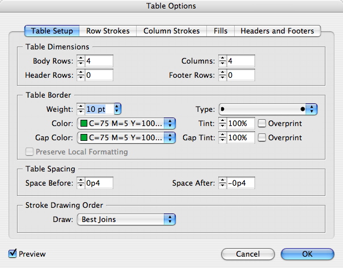Image resolution: width=343 pixels, height=268 pixels.
Task: Go to Headers and Footers tab
Action: coord(277,31)
